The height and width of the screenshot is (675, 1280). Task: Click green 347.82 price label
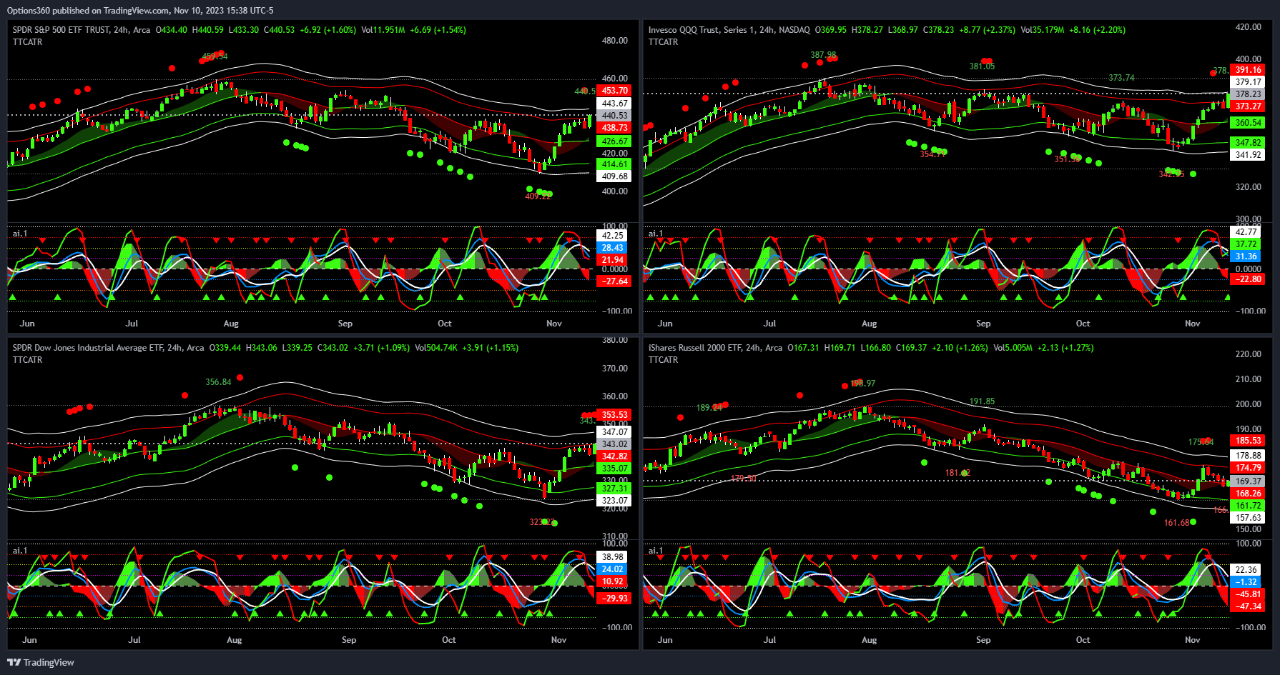(1249, 143)
